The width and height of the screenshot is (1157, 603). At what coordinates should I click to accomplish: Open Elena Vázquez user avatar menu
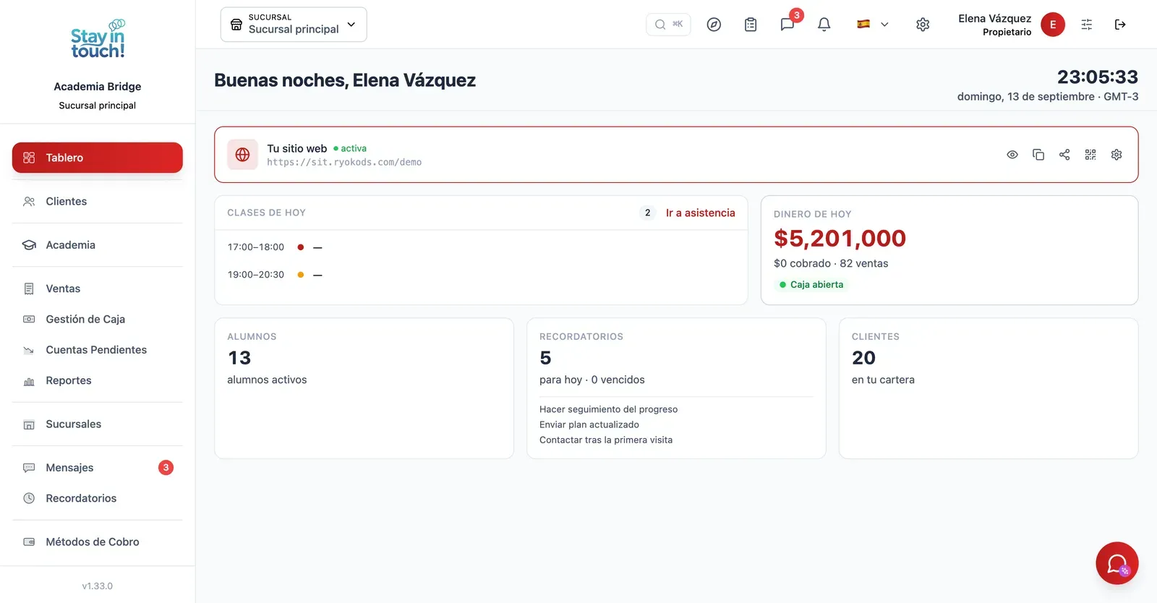1053,25
